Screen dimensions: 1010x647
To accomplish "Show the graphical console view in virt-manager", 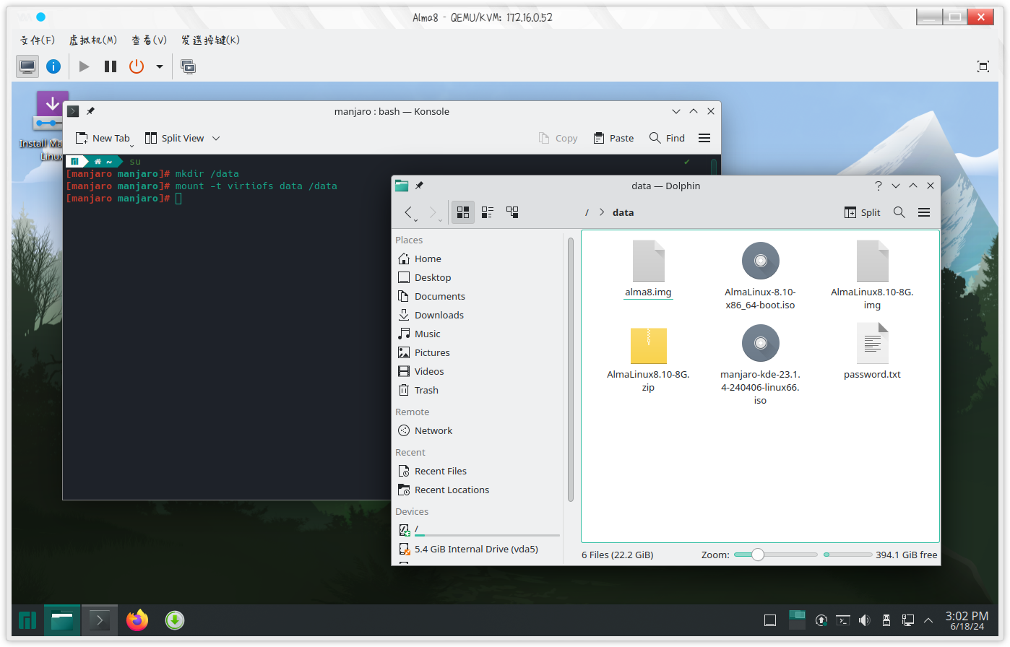I will pyautogui.click(x=27, y=66).
